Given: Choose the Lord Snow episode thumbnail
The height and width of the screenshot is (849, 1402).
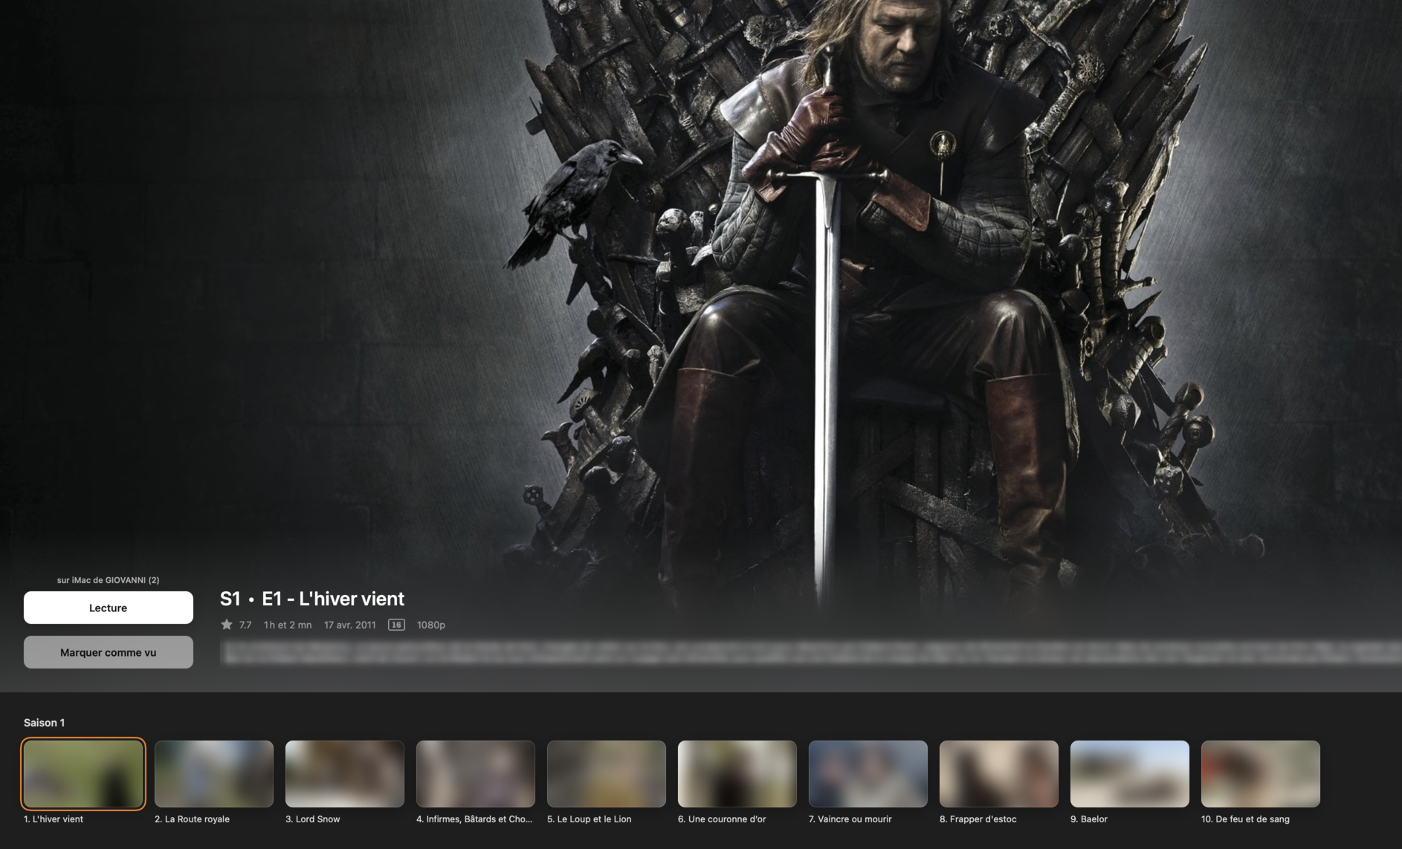Looking at the screenshot, I should pos(345,774).
